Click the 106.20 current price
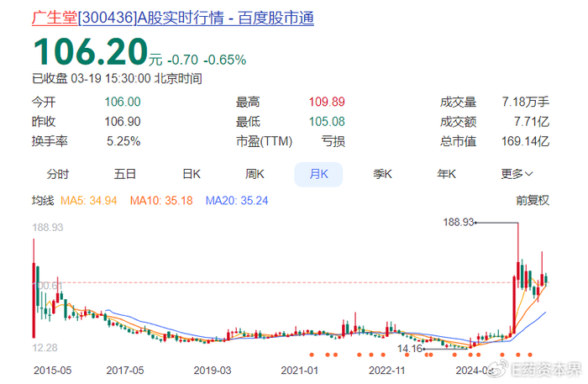 (91, 51)
